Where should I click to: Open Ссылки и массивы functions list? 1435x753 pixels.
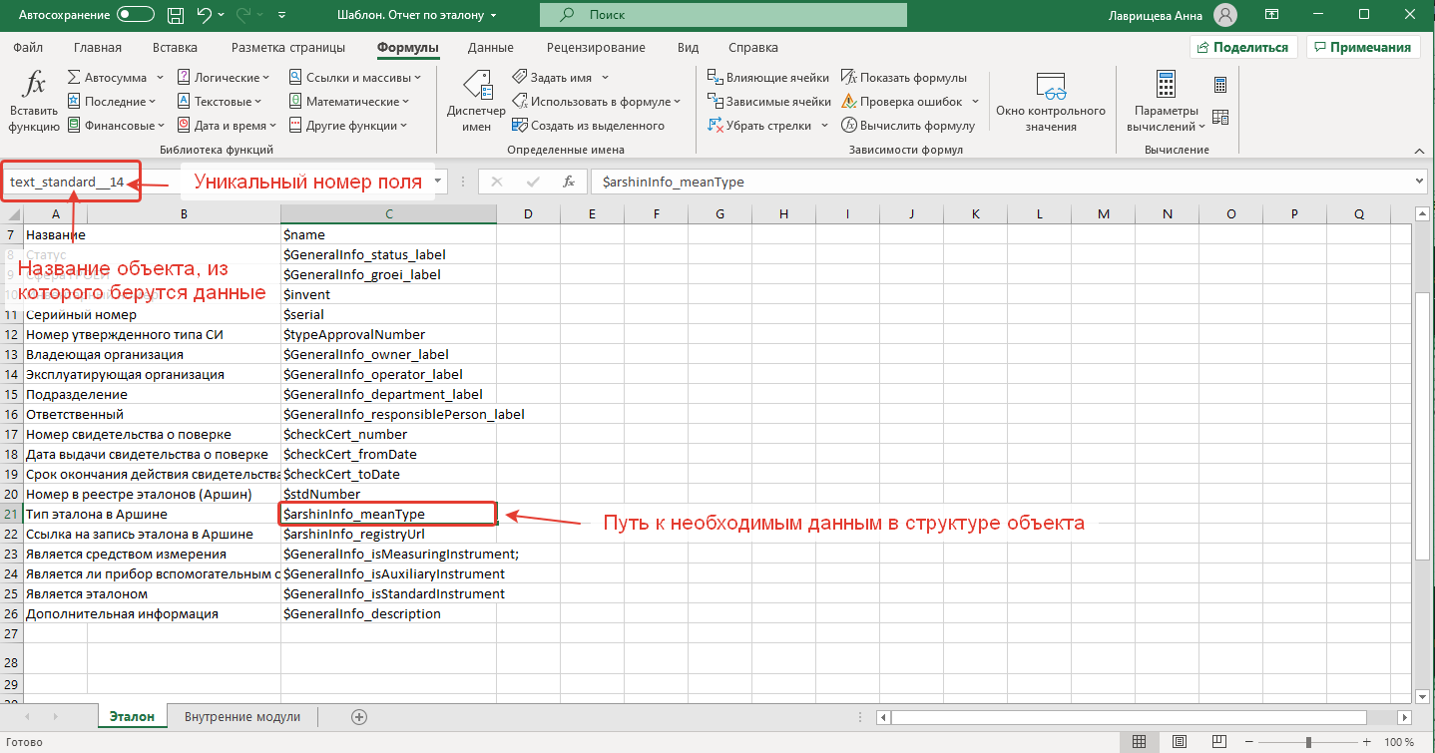(x=355, y=78)
